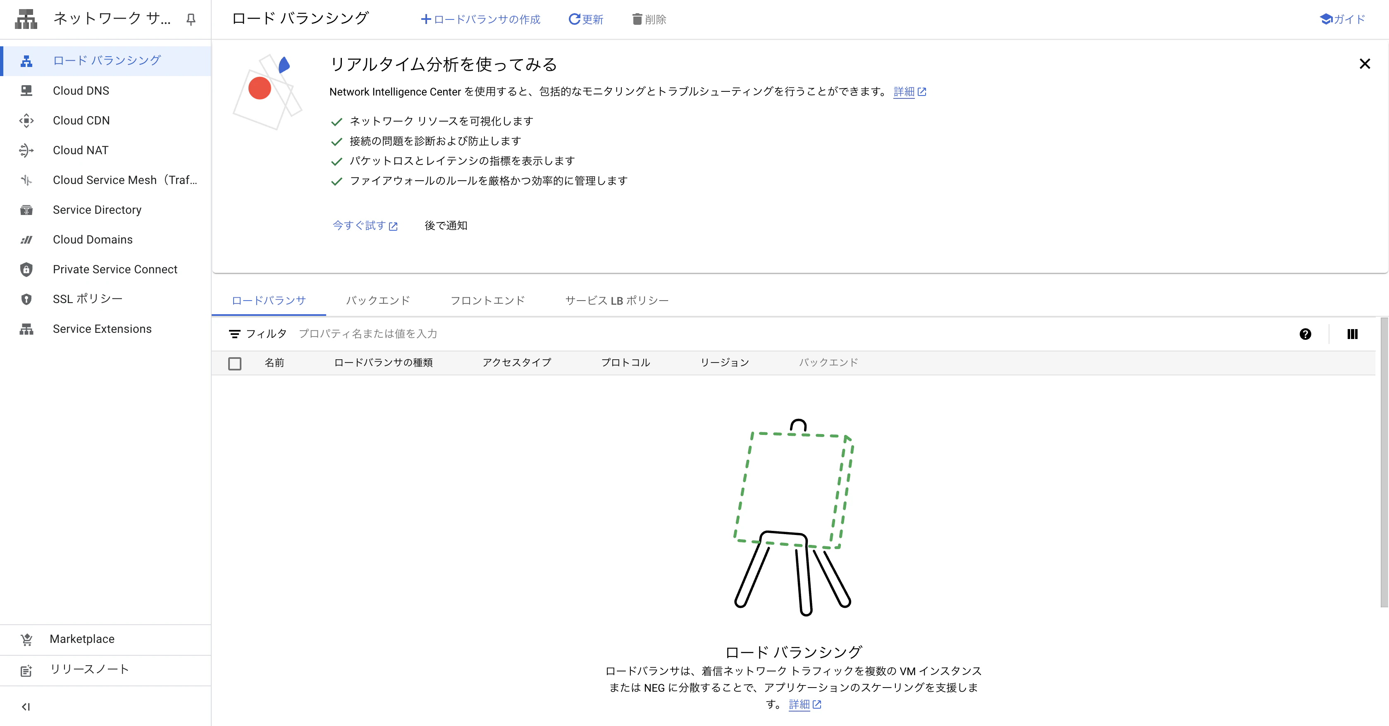Click the Load Balancing sidebar icon
Viewport: 1389px width, 726px height.
tap(26, 61)
